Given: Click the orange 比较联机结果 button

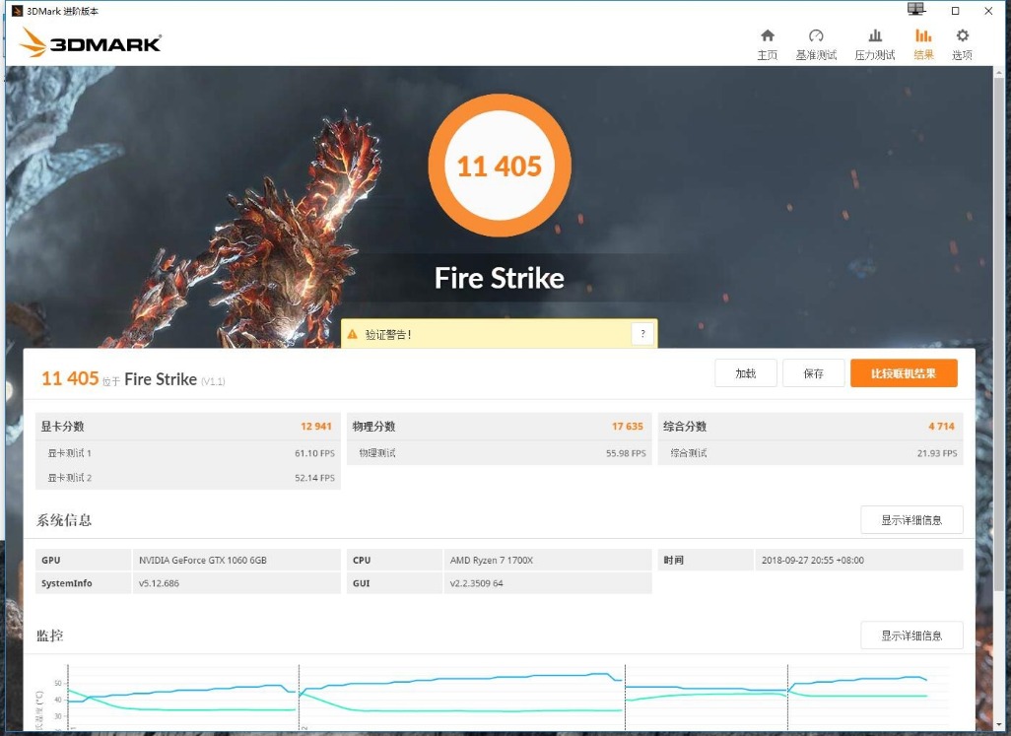Looking at the screenshot, I should pos(903,372).
